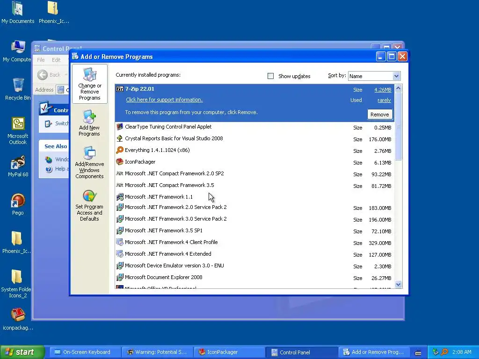Enable the Show updates checkbox

[270, 76]
